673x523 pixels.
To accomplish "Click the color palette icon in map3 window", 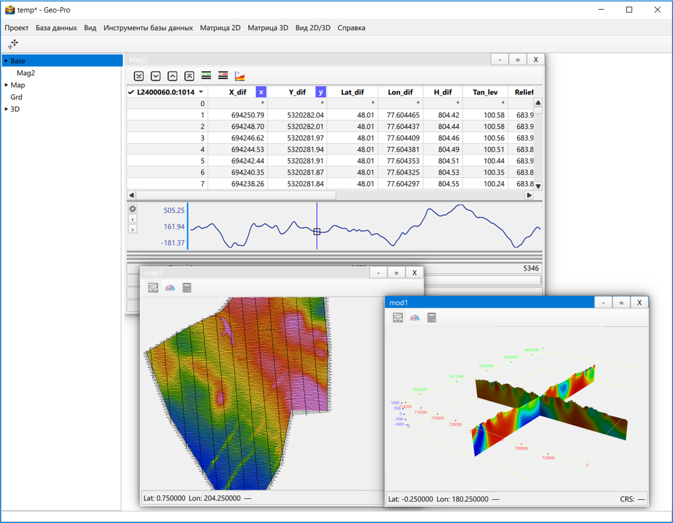I will [170, 288].
